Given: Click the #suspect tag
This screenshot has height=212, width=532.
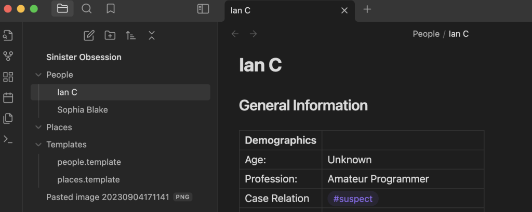Looking at the screenshot, I should (353, 199).
